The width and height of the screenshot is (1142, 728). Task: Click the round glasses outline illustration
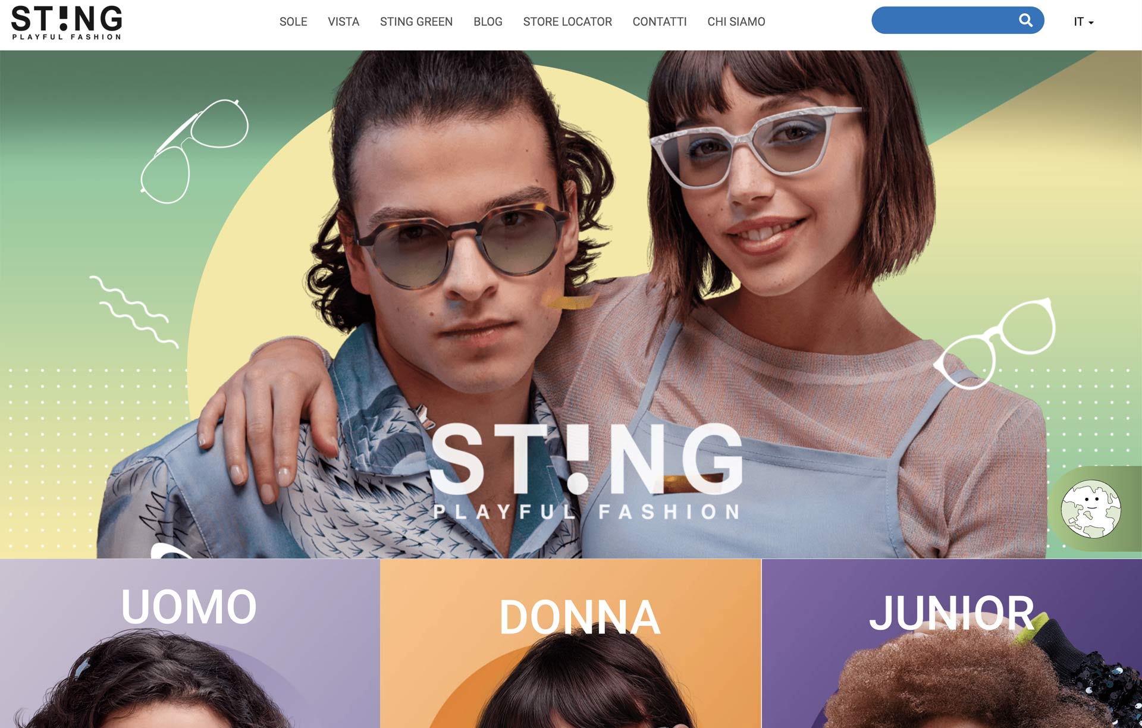point(995,343)
